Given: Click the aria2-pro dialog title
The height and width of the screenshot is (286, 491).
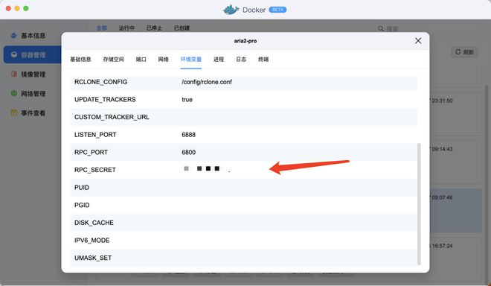Looking at the screenshot, I should [x=245, y=41].
